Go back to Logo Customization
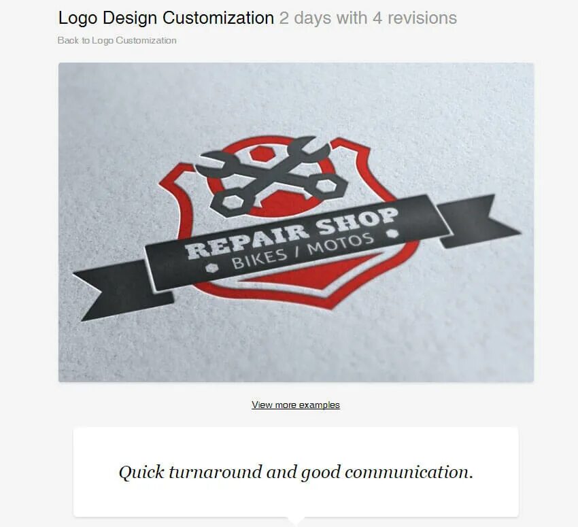578x527 pixels. [117, 40]
